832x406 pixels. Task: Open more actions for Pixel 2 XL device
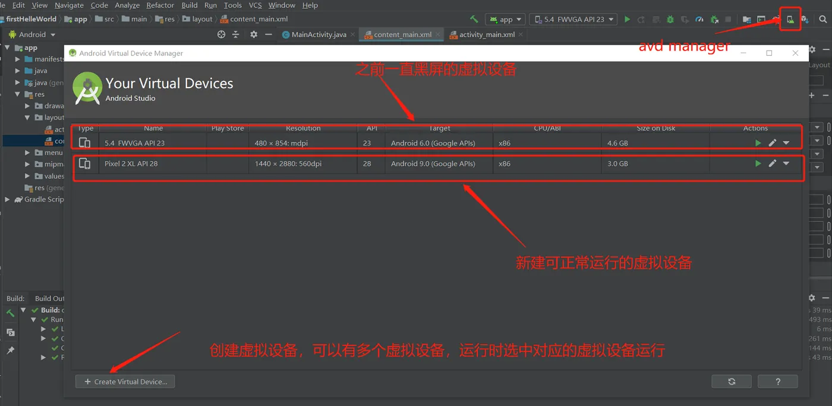786,163
